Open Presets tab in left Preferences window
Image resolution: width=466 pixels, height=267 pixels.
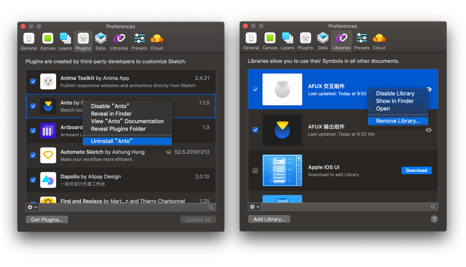tap(139, 41)
